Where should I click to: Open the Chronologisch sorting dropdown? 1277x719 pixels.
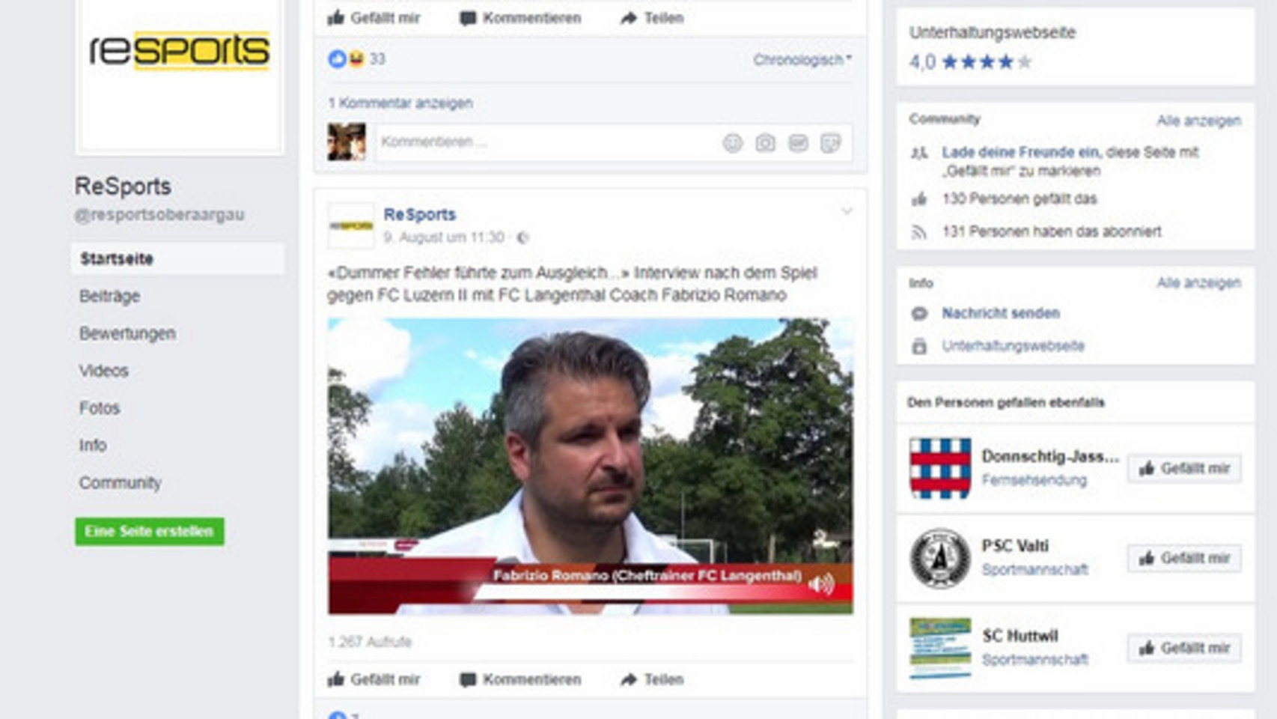tap(802, 59)
